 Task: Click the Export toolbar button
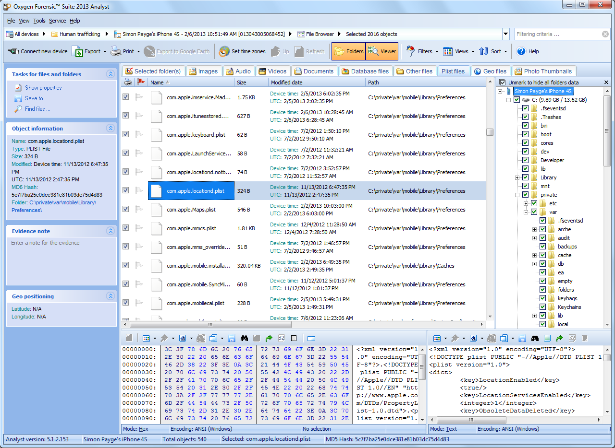(86, 51)
